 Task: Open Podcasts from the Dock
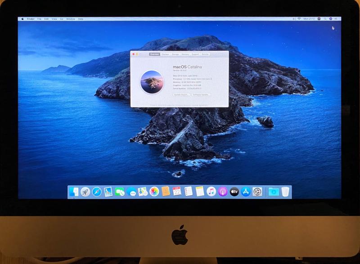click(x=223, y=192)
